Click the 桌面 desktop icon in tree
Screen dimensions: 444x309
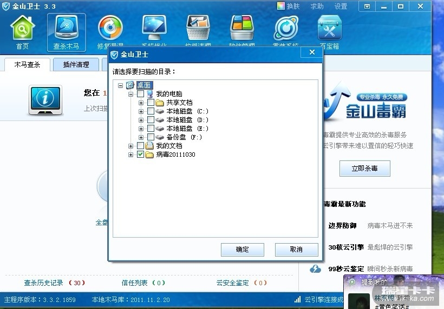[x=130, y=85]
